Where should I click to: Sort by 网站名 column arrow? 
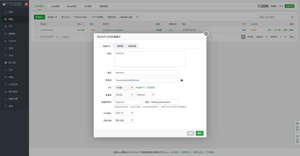coord(48,24)
